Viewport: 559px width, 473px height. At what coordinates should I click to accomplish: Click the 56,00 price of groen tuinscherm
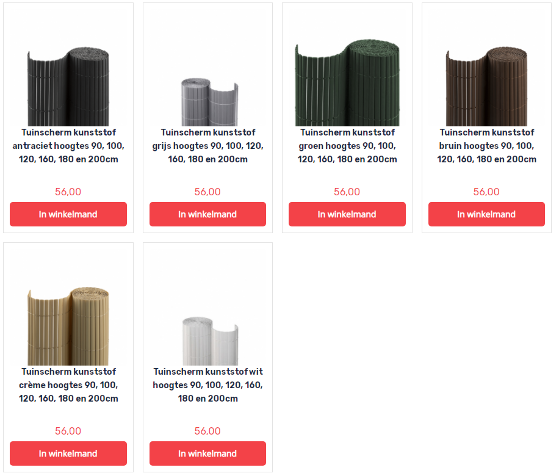347,192
